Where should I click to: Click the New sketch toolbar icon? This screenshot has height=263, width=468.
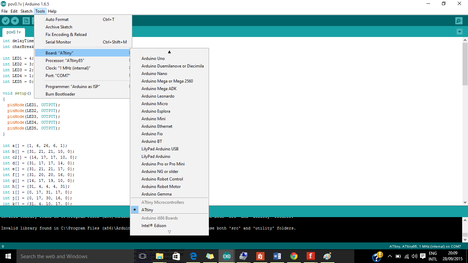[x=26, y=21]
